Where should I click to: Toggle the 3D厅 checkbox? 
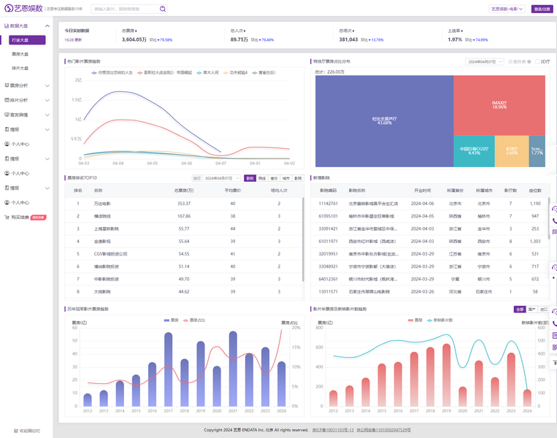coord(537,62)
